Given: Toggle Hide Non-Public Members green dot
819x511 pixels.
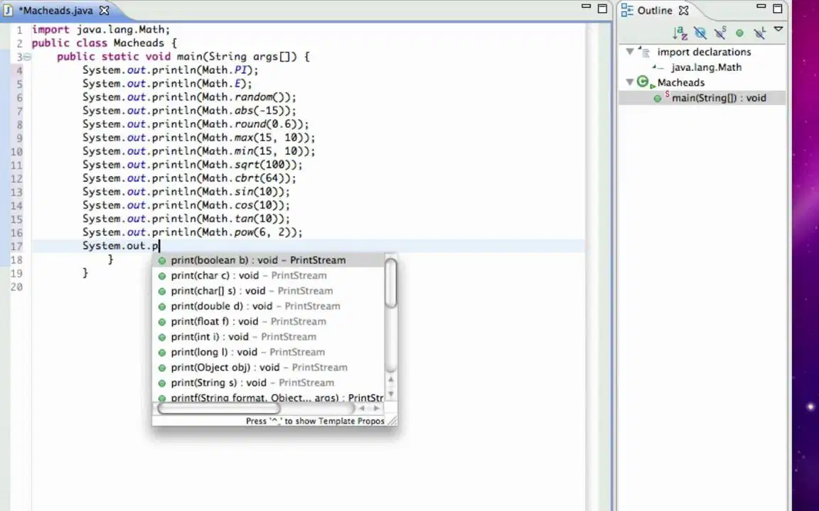Looking at the screenshot, I should click(739, 33).
